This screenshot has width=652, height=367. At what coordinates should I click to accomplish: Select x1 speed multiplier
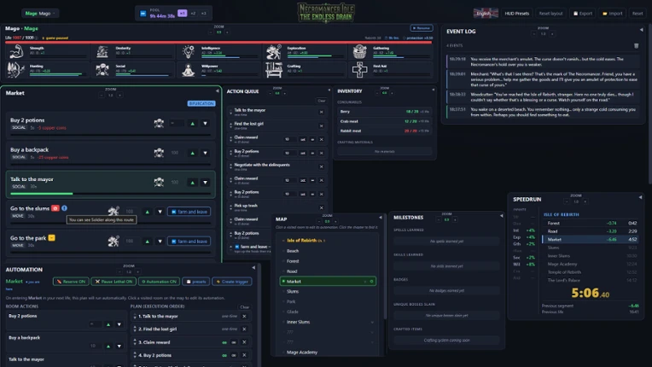(182, 14)
